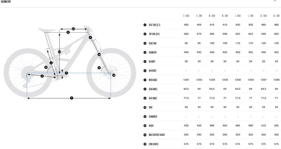The height and width of the screenshot is (149, 281).
Task: Close the Geometry panel
Action: (x=275, y=1)
